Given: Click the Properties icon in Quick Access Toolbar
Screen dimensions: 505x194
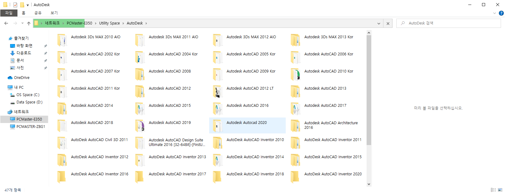Looking at the screenshot, I should (x=15, y=5).
